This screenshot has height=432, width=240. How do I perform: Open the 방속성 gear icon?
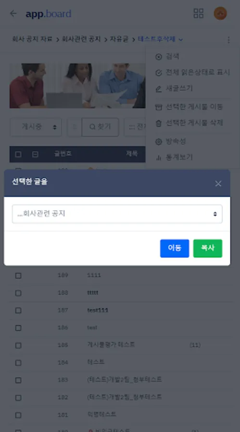click(x=159, y=142)
